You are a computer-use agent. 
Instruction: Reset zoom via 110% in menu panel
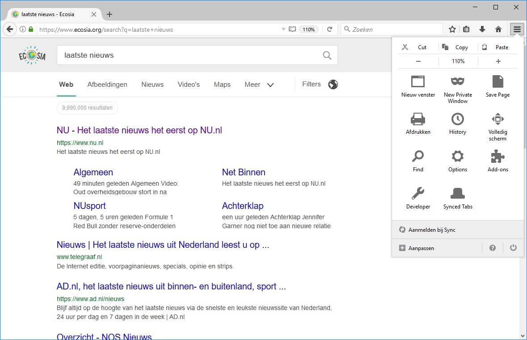tap(458, 61)
